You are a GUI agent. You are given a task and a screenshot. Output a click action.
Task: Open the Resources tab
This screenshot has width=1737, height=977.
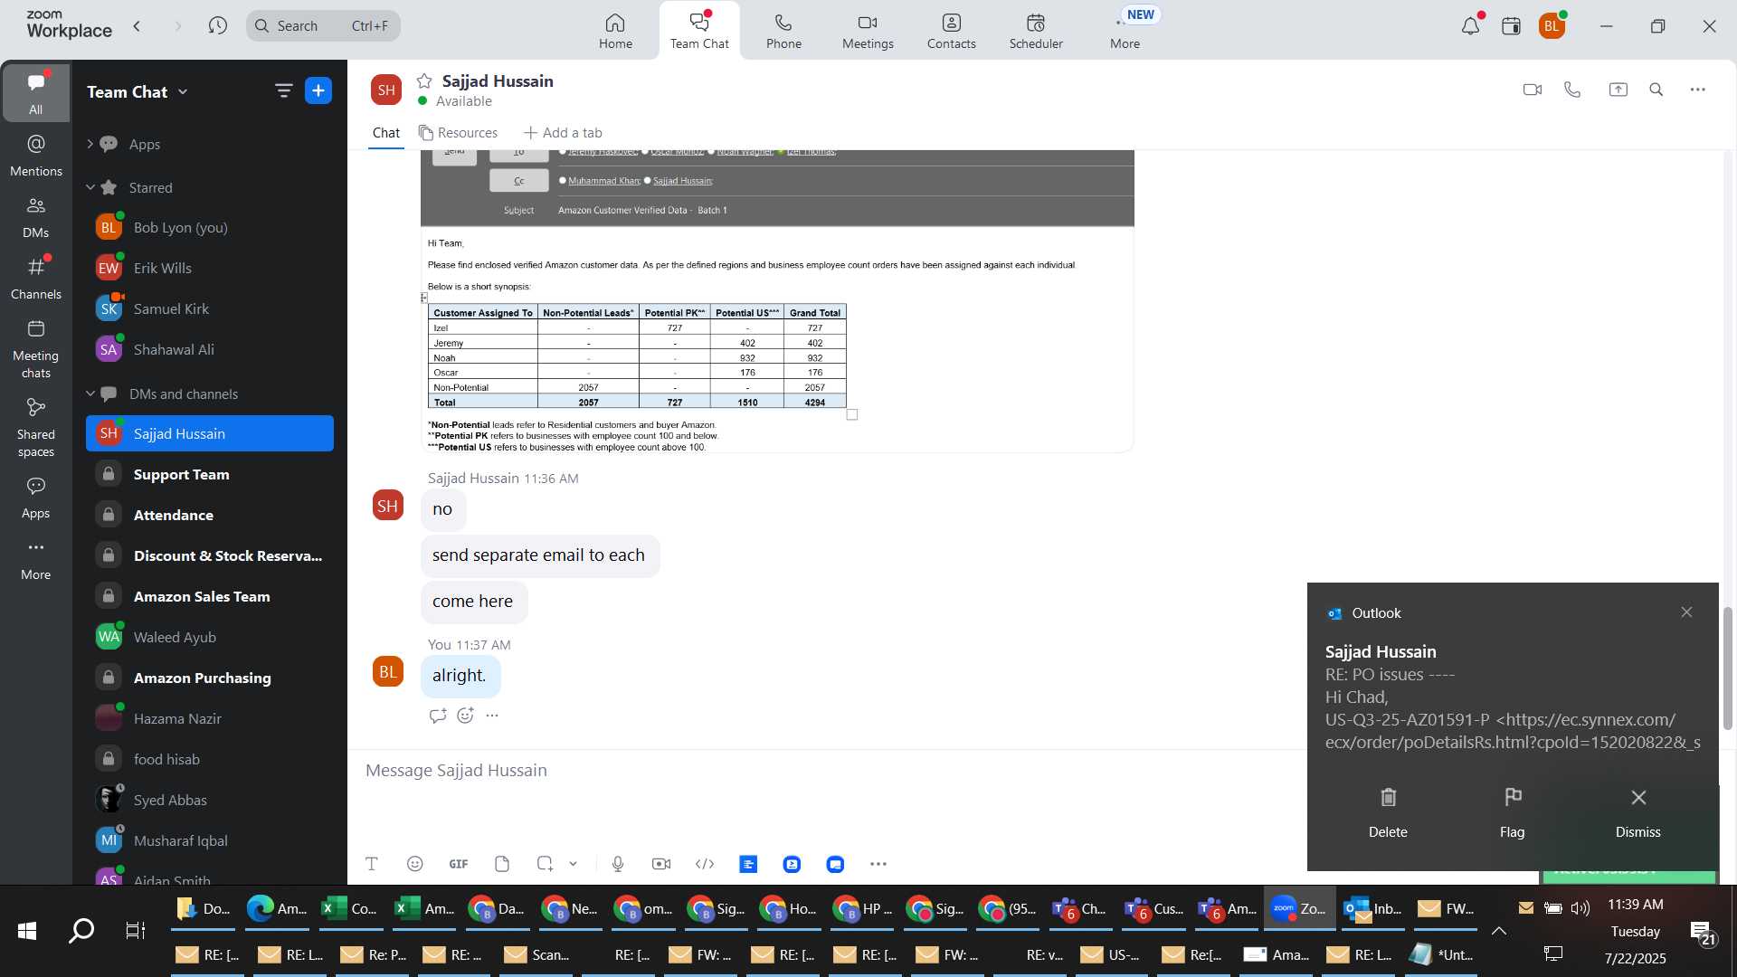(458, 132)
